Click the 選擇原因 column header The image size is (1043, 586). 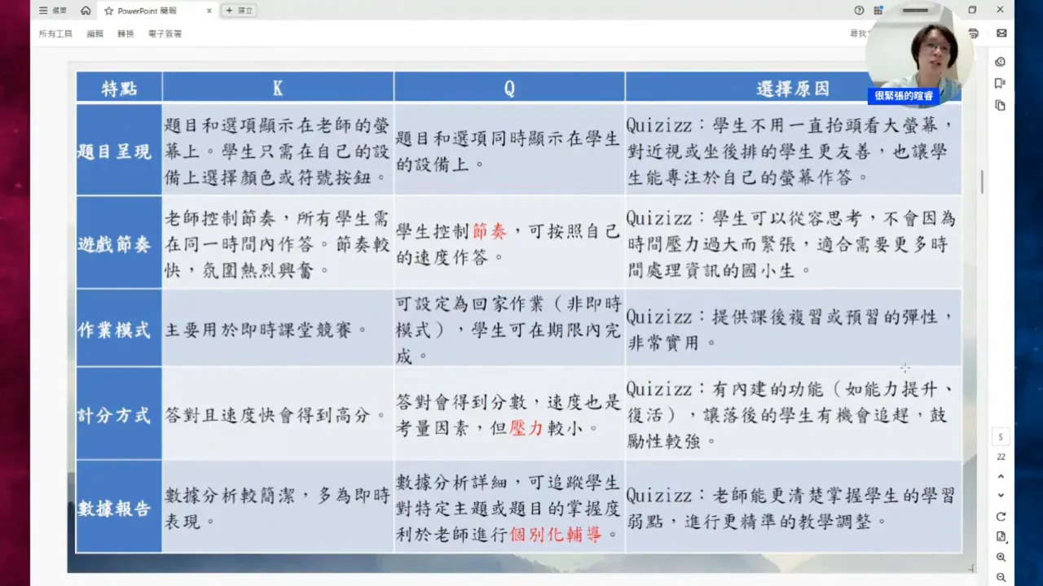point(793,88)
